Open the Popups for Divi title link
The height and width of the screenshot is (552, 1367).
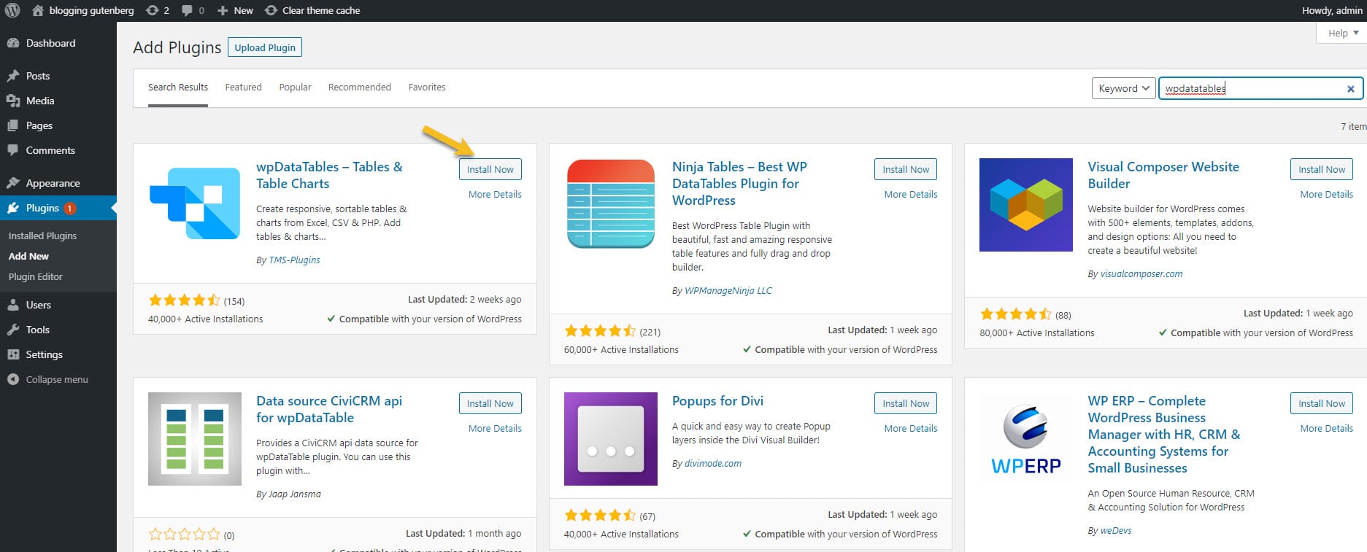717,401
